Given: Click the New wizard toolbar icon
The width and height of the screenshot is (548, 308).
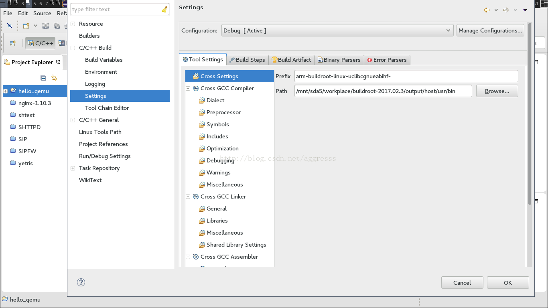Looking at the screenshot, I should click(x=26, y=26).
